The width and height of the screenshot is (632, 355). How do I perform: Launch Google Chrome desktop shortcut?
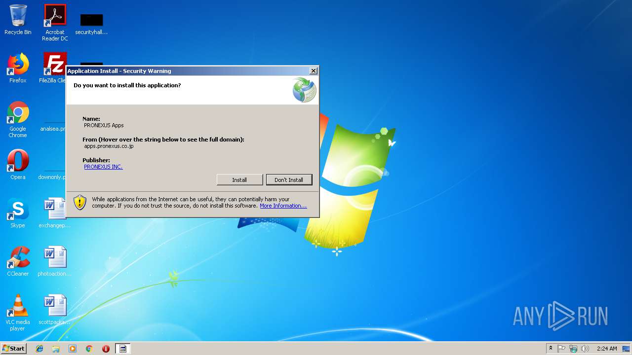tap(18, 120)
